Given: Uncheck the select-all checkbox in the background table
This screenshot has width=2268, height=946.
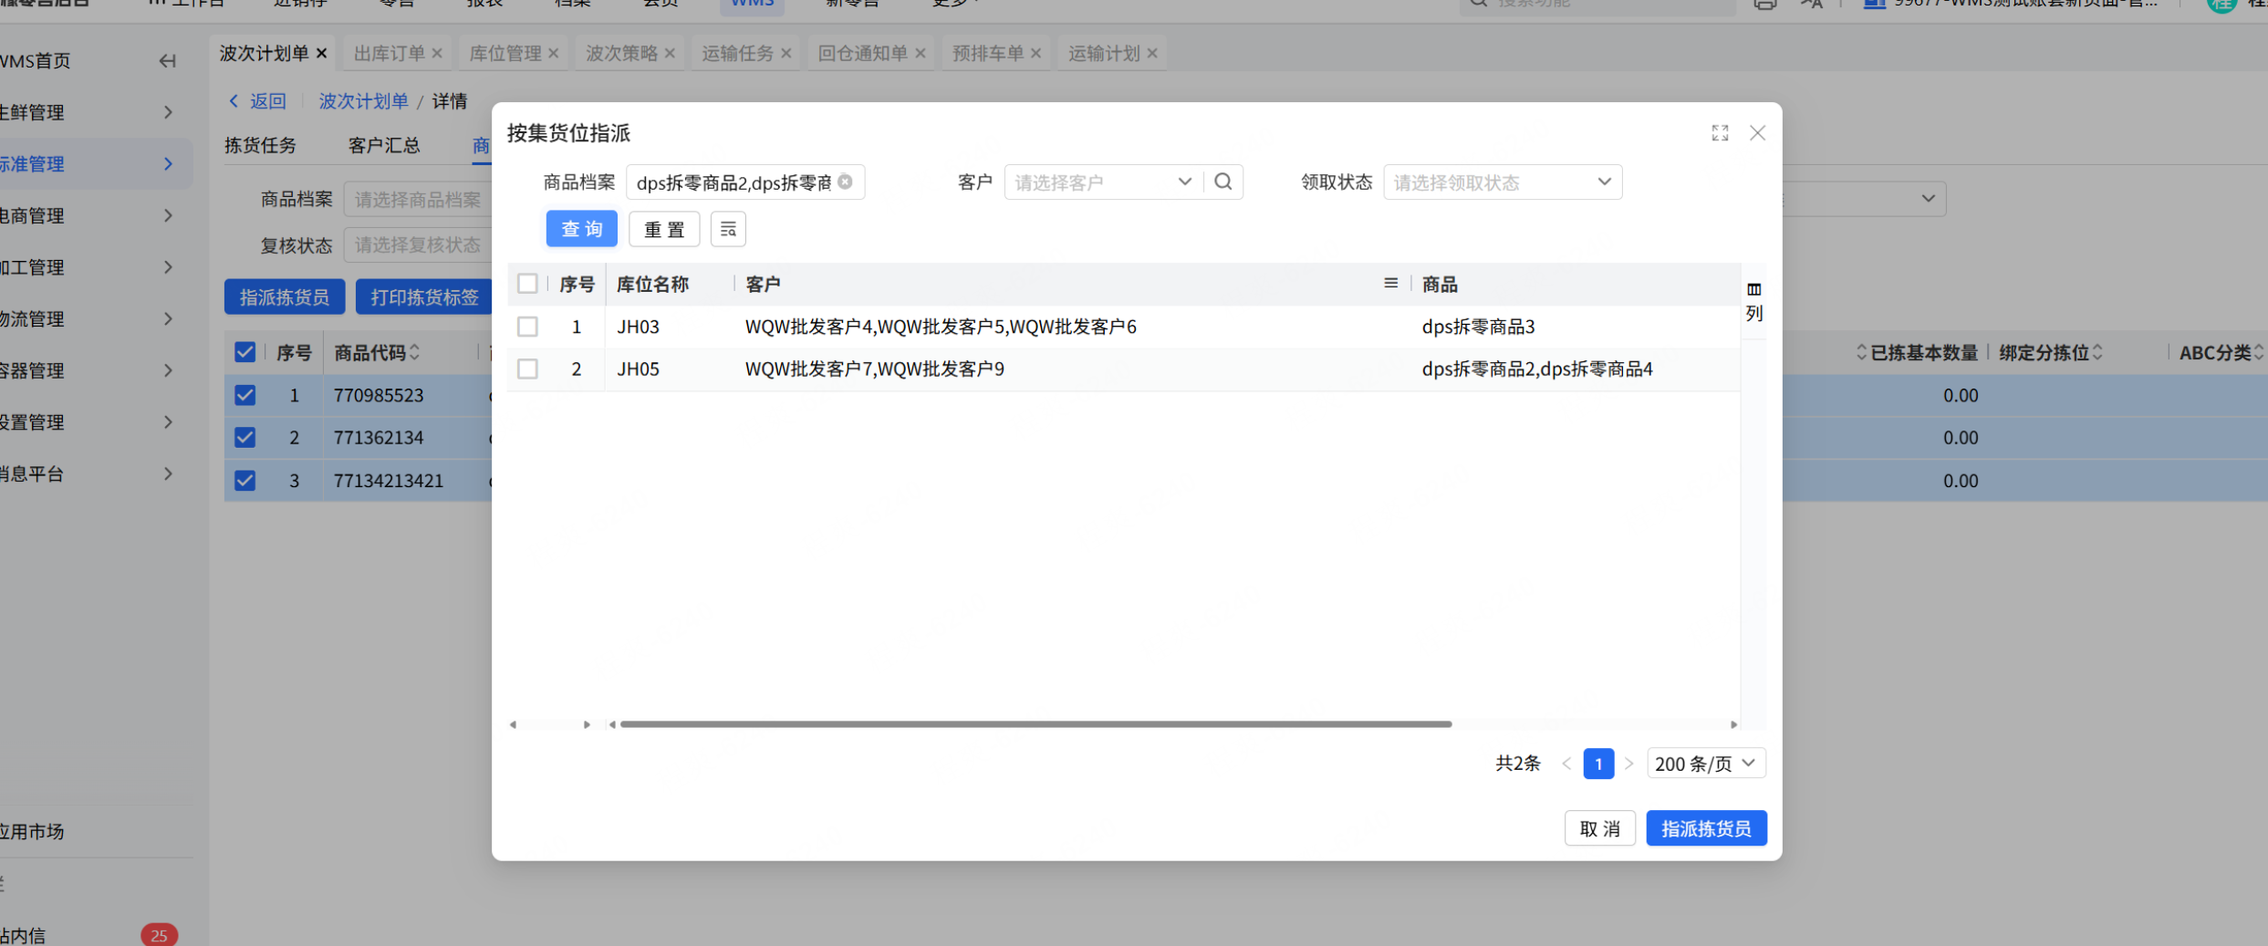Looking at the screenshot, I should [244, 352].
